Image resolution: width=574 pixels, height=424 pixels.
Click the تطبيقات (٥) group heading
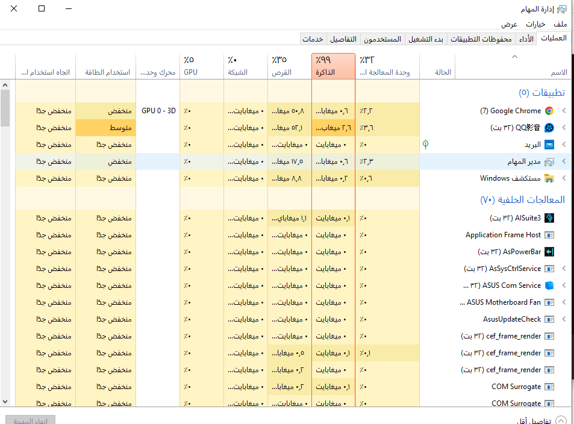point(542,93)
